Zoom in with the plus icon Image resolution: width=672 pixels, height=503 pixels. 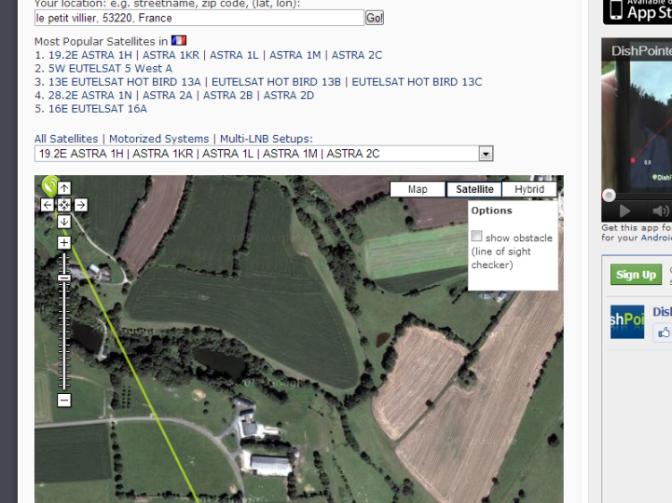[x=64, y=243]
